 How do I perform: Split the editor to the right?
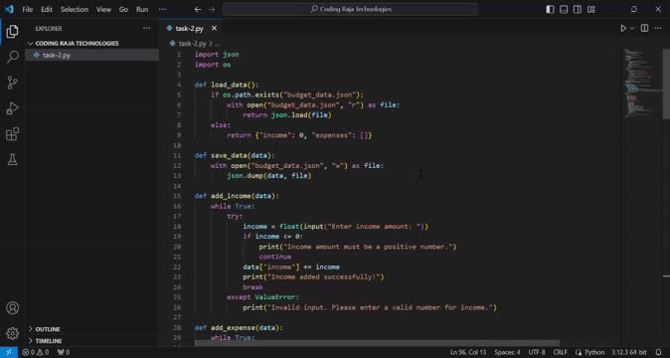[644, 28]
